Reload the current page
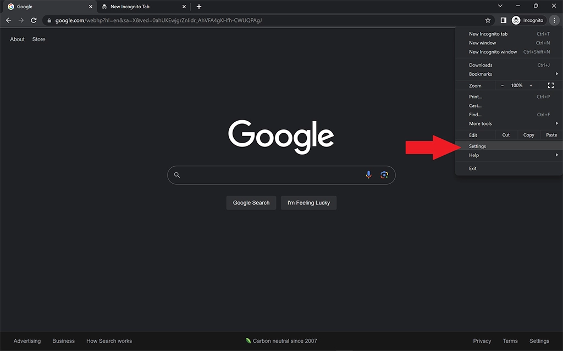Screen dimensions: 563x351 (x=34, y=20)
